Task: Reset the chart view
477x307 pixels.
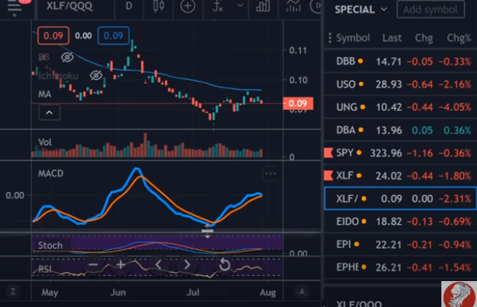Action: coord(224,265)
